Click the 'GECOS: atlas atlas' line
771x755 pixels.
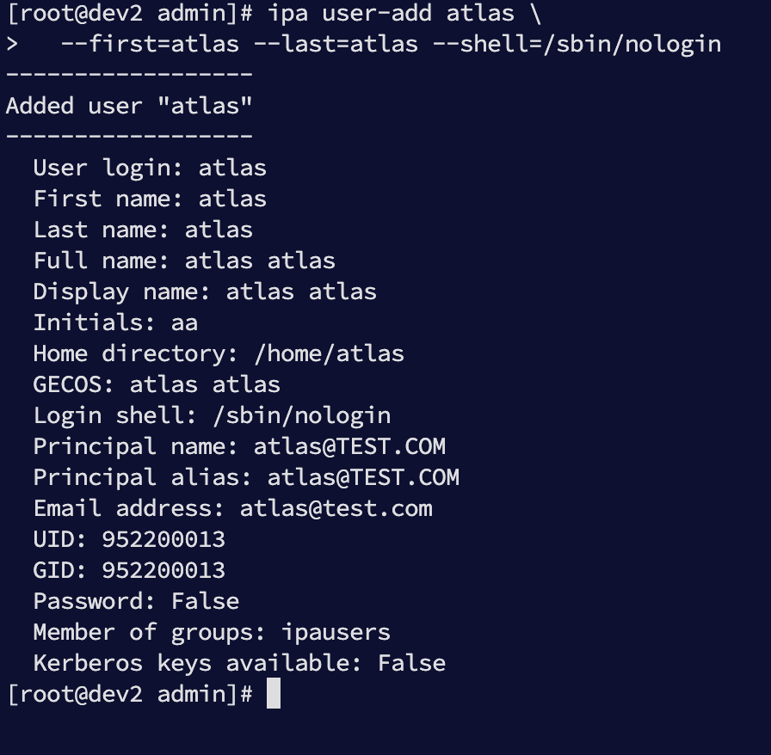157,384
